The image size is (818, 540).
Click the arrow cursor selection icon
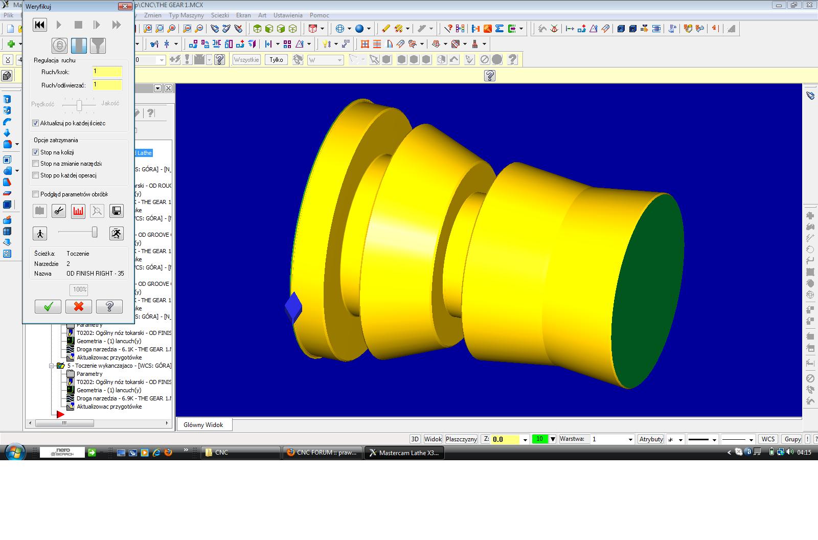(375, 60)
